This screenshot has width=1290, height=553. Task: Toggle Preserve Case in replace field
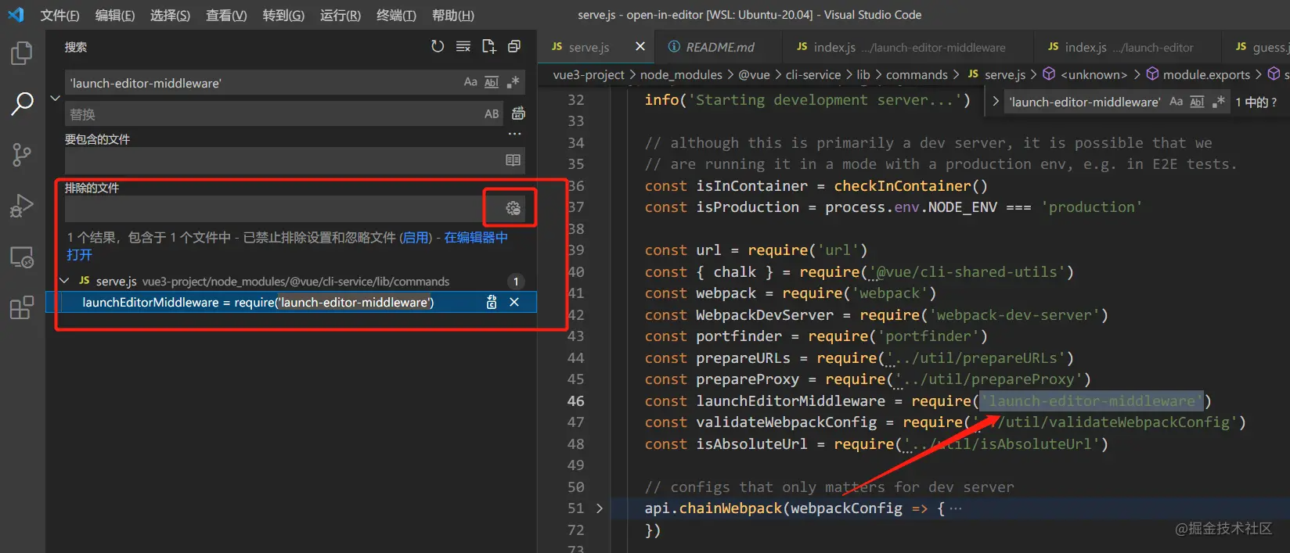pyautogui.click(x=492, y=114)
